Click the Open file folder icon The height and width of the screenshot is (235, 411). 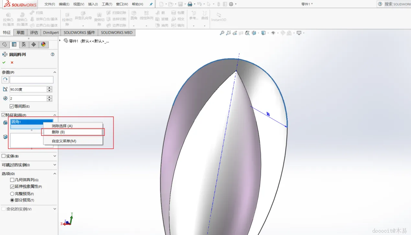tap(171, 4)
